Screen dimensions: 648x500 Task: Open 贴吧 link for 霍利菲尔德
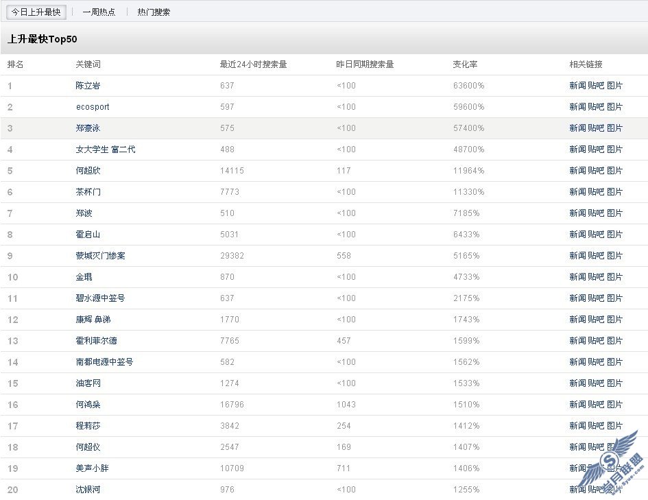(596, 341)
